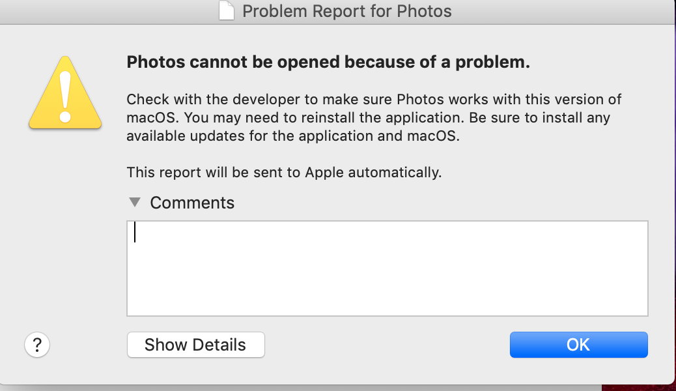The height and width of the screenshot is (391, 676).
Task: Click the words "because of a problem" in heading
Action: tap(437, 63)
